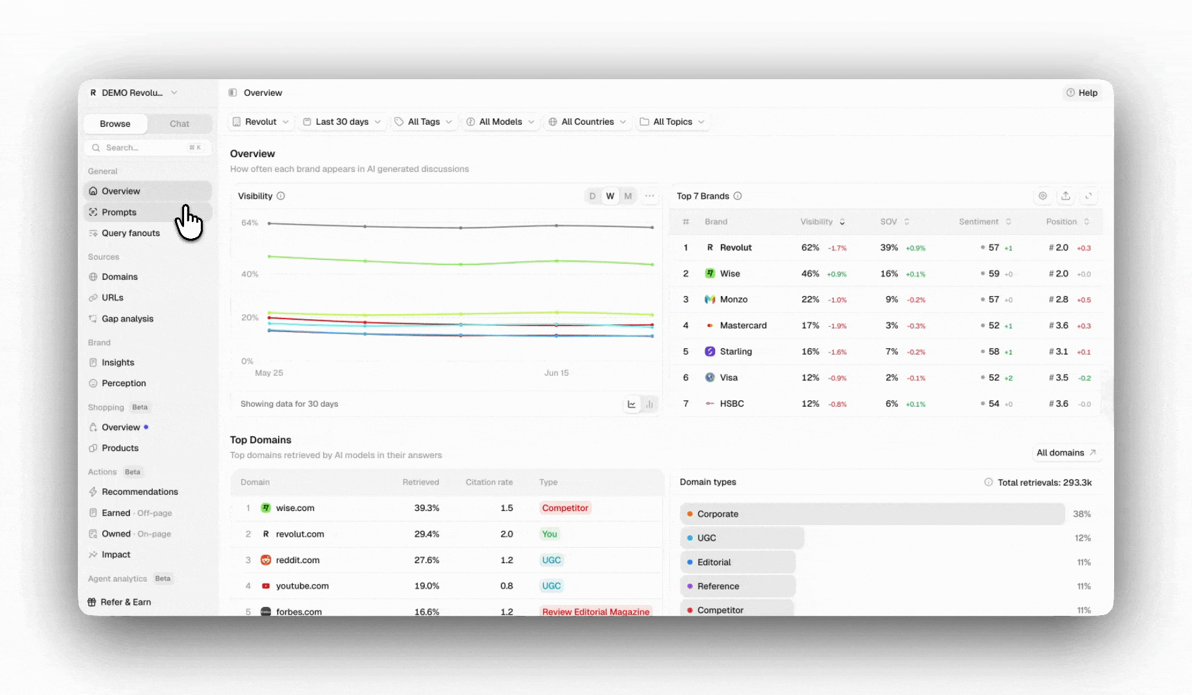Open Gap analysis page
Viewport: 1192px width, 695px height.
coord(148,319)
